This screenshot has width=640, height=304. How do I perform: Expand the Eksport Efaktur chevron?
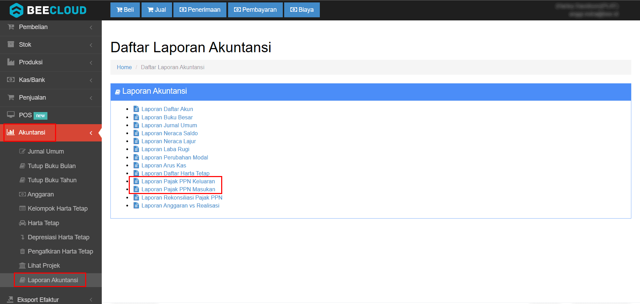[91, 300]
